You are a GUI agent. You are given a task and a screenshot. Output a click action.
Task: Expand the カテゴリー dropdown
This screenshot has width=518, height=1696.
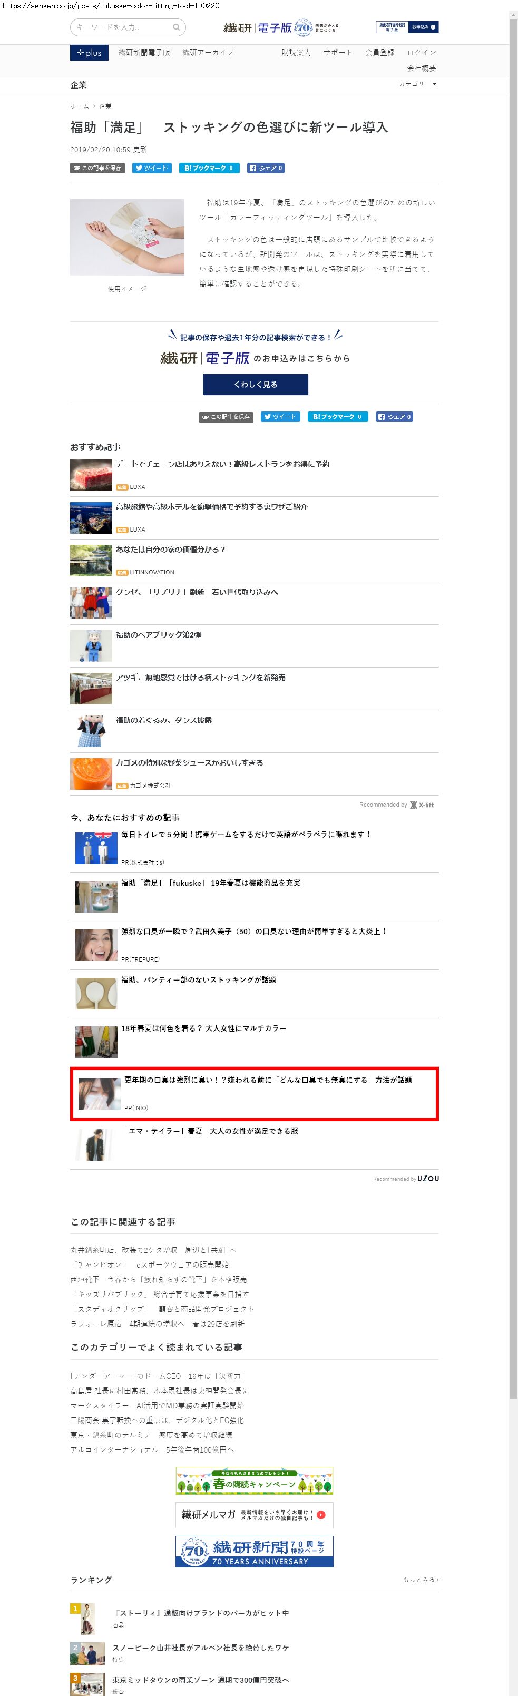coord(418,84)
